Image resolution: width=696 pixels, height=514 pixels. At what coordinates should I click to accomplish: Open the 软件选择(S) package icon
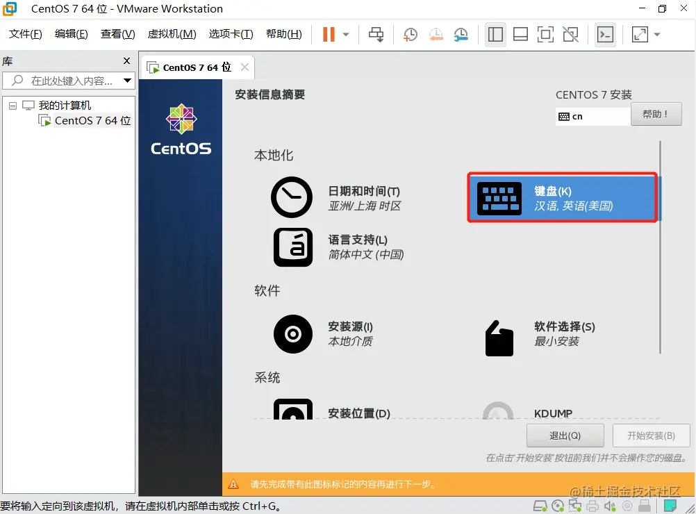pos(499,338)
